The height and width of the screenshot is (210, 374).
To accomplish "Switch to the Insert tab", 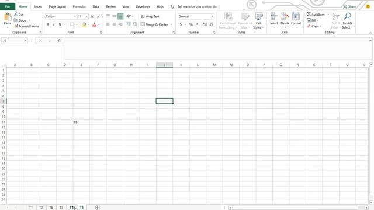I will pos(38,6).
